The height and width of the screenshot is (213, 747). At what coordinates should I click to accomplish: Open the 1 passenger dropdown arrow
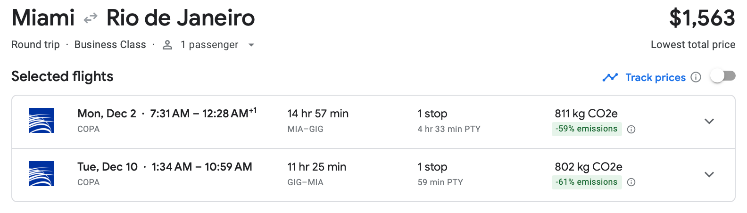pos(251,45)
